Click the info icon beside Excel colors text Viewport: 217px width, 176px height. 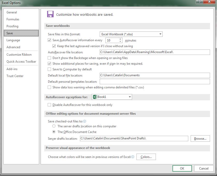[133, 157]
